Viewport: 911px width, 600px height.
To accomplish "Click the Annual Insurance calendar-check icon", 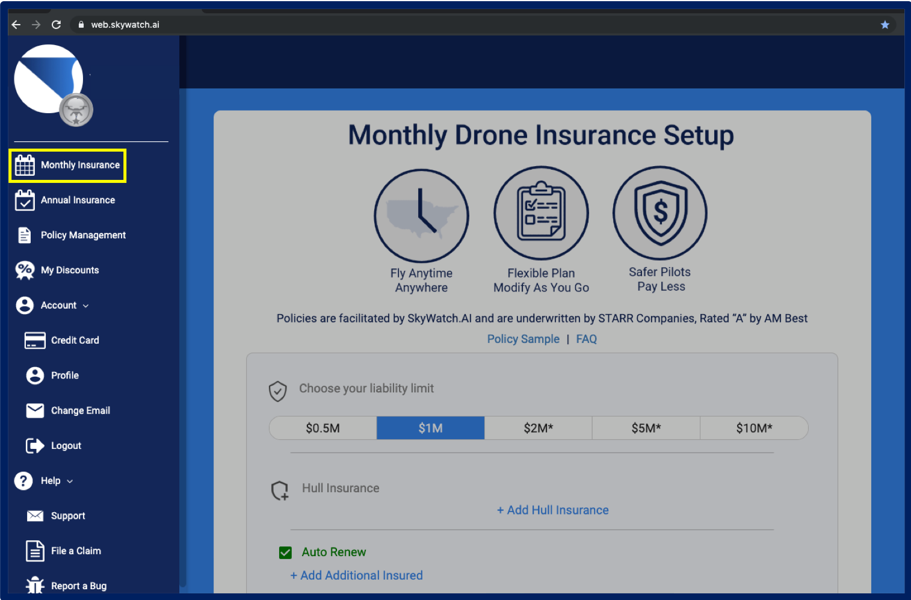I will 25,200.
